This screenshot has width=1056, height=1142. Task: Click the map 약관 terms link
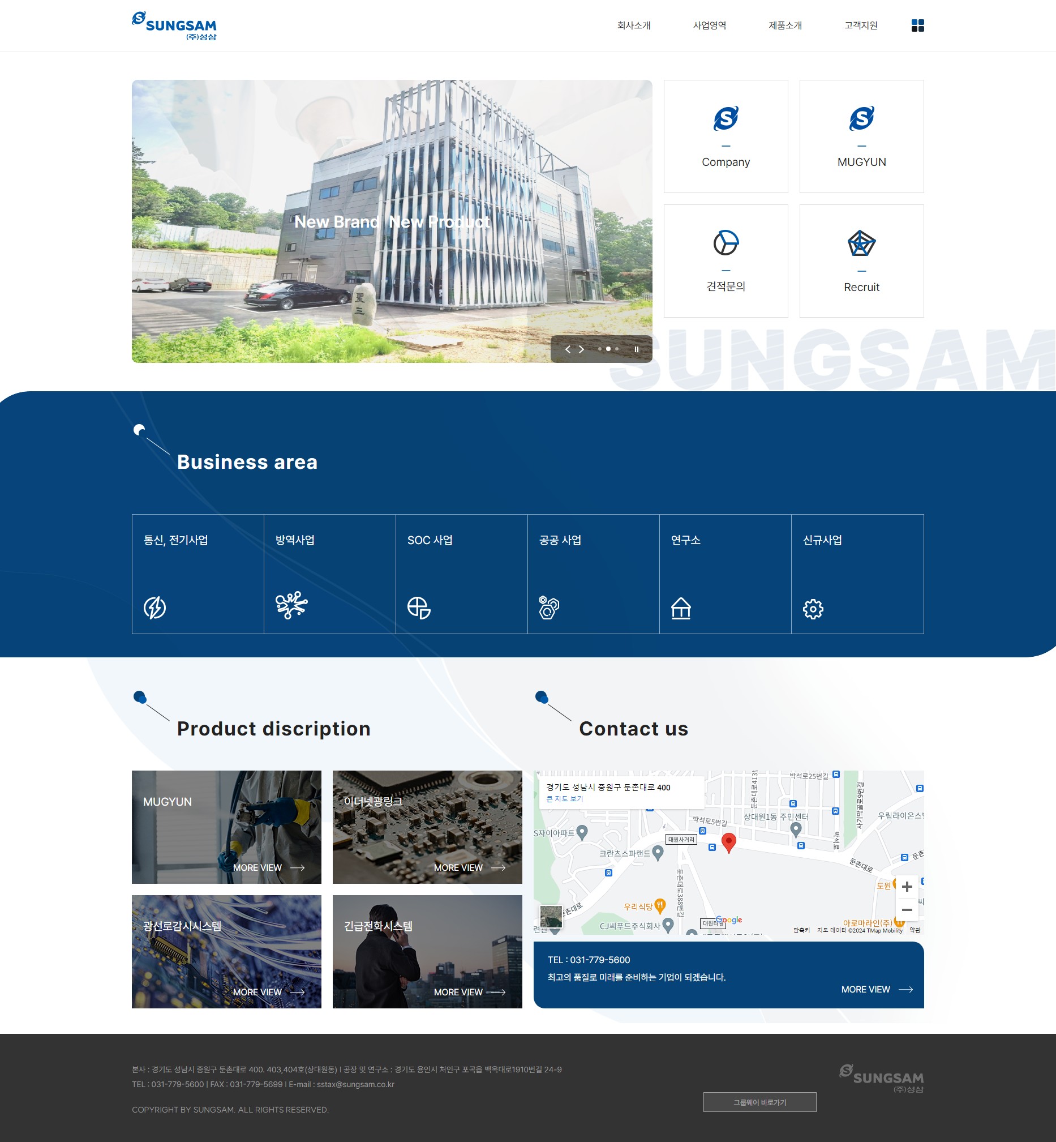pyautogui.click(x=915, y=930)
